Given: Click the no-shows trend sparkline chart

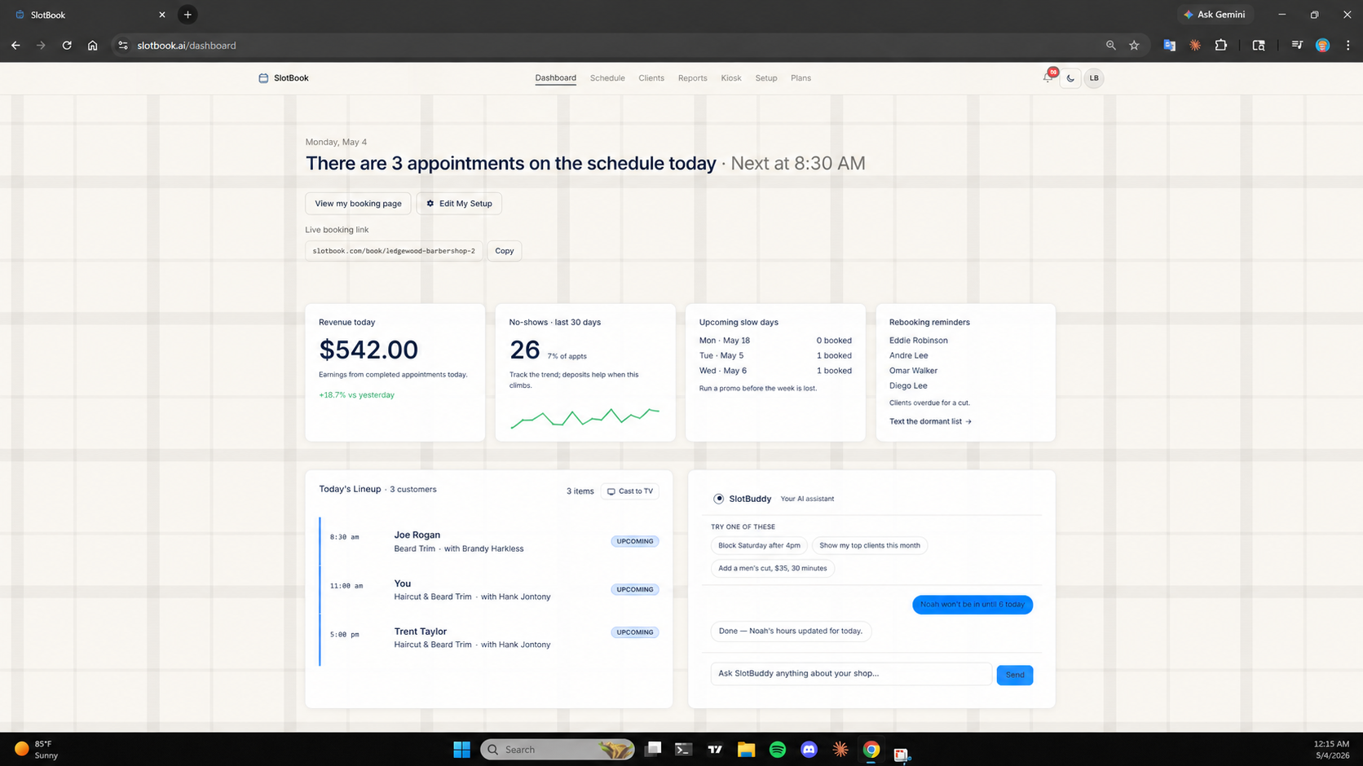Looking at the screenshot, I should click(x=584, y=418).
